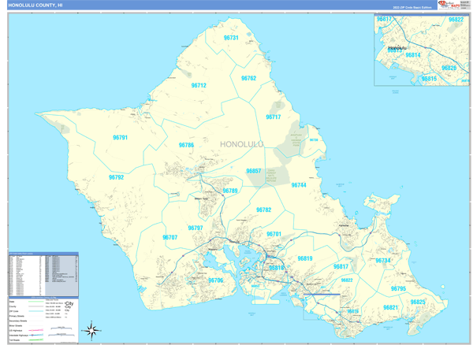Select the Honolulu label in inset map

[397, 48]
